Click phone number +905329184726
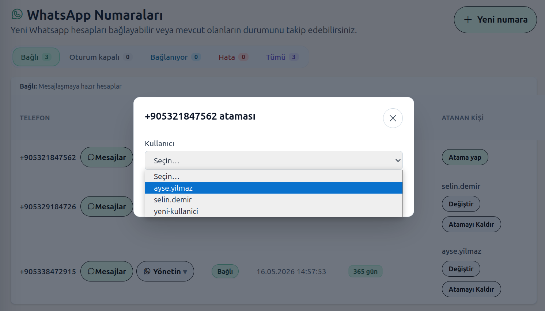This screenshot has width=545, height=311. click(48, 207)
